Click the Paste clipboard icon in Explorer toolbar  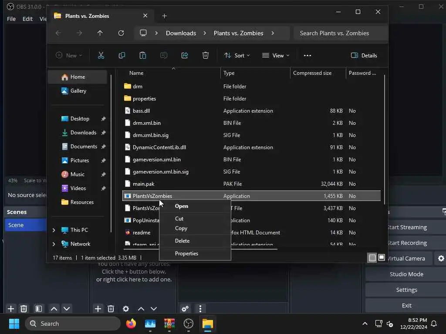pos(143,55)
